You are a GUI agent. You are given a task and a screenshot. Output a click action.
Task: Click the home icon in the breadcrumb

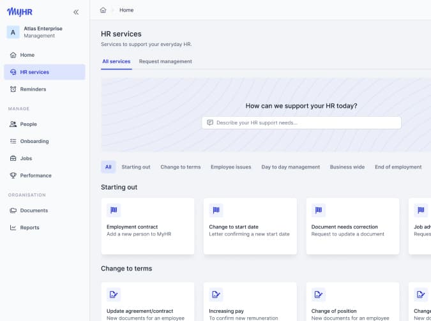coord(103,10)
